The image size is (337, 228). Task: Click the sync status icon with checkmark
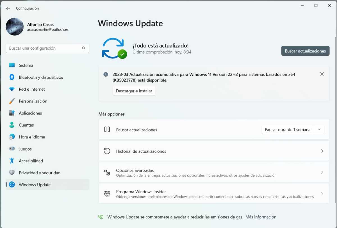(x=114, y=48)
